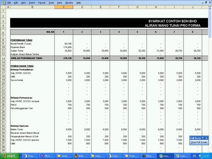Click the Close Full Screen button
The height and width of the screenshot is (159, 212).
199,142
